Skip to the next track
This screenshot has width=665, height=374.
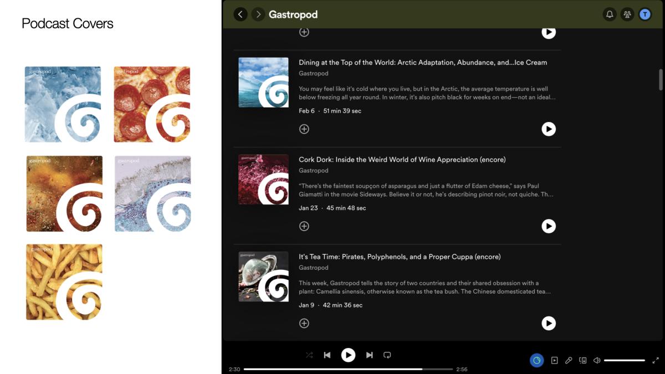point(369,355)
